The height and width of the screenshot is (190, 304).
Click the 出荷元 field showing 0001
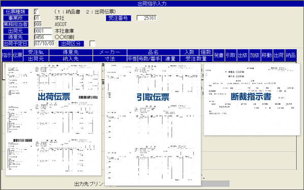(43, 31)
